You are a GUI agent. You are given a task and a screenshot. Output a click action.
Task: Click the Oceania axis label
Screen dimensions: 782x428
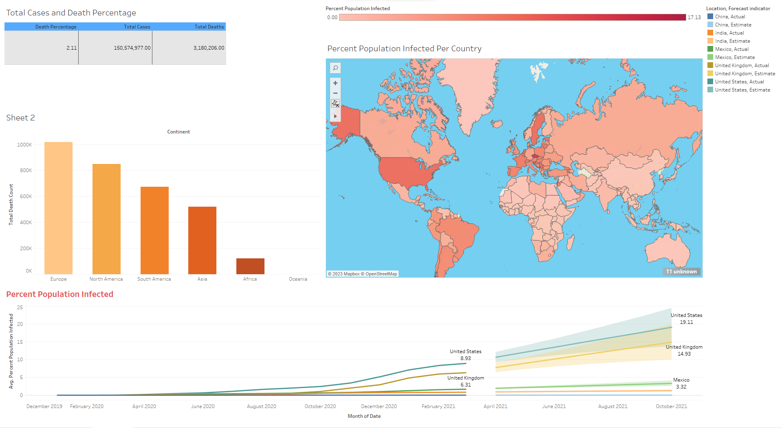tap(298, 279)
